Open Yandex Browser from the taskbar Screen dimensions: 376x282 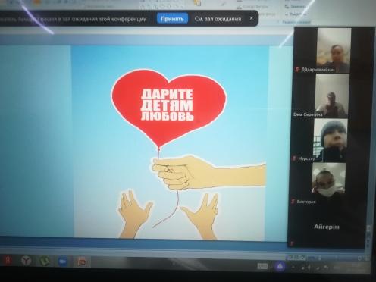(x=26, y=260)
